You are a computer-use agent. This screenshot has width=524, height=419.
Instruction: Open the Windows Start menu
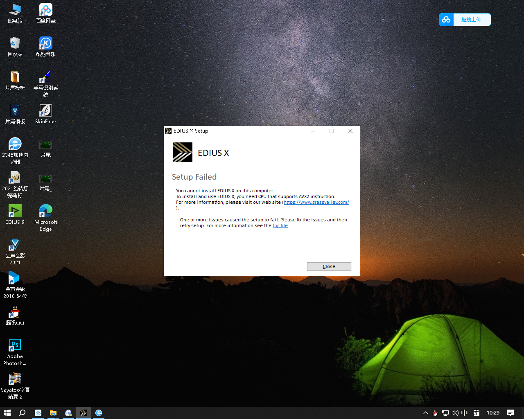7,413
